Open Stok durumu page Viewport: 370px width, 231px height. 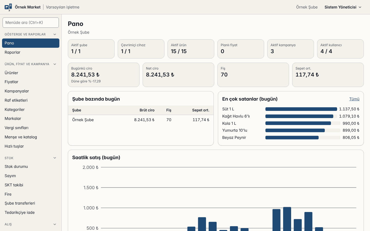[31, 167]
